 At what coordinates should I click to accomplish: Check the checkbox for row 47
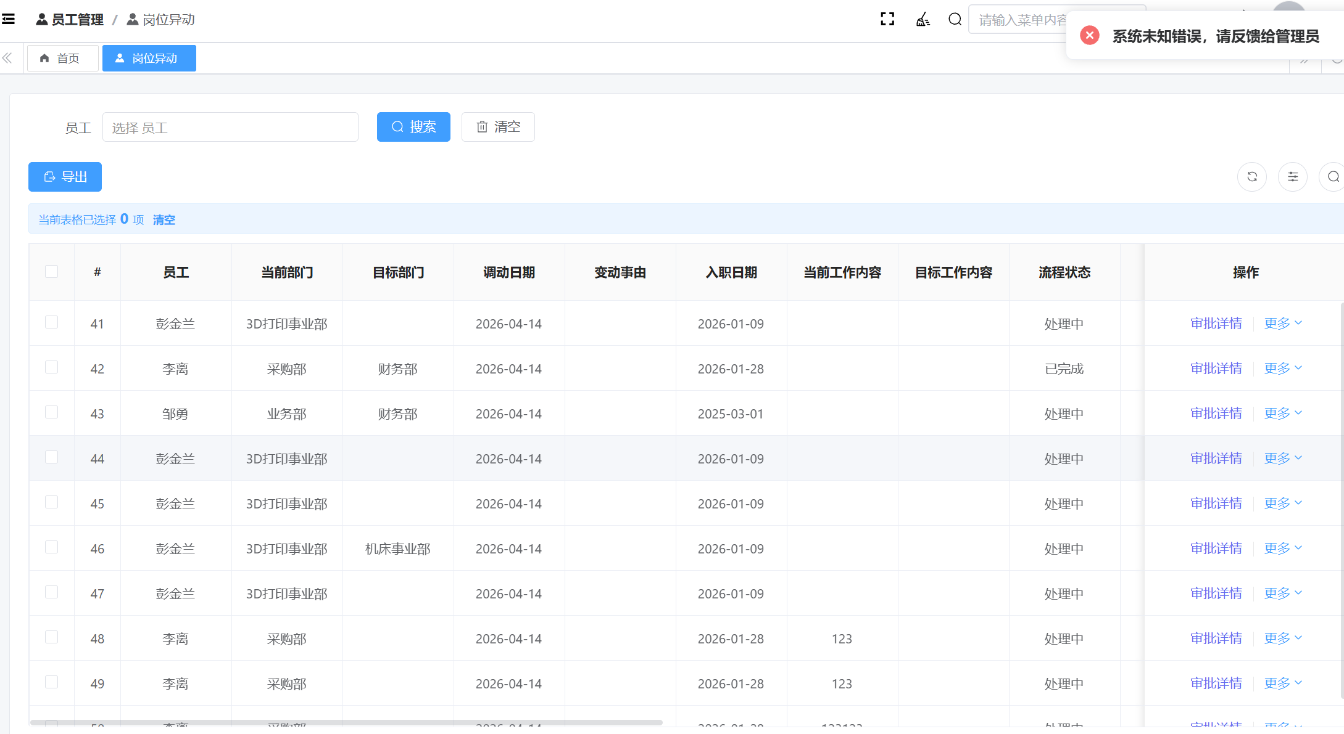tap(52, 592)
